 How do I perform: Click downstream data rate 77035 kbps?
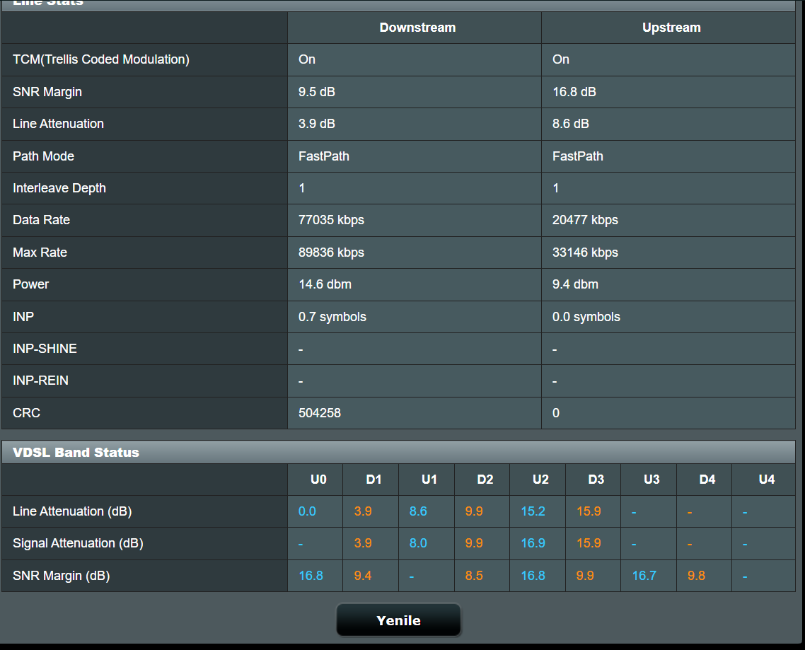[331, 220]
